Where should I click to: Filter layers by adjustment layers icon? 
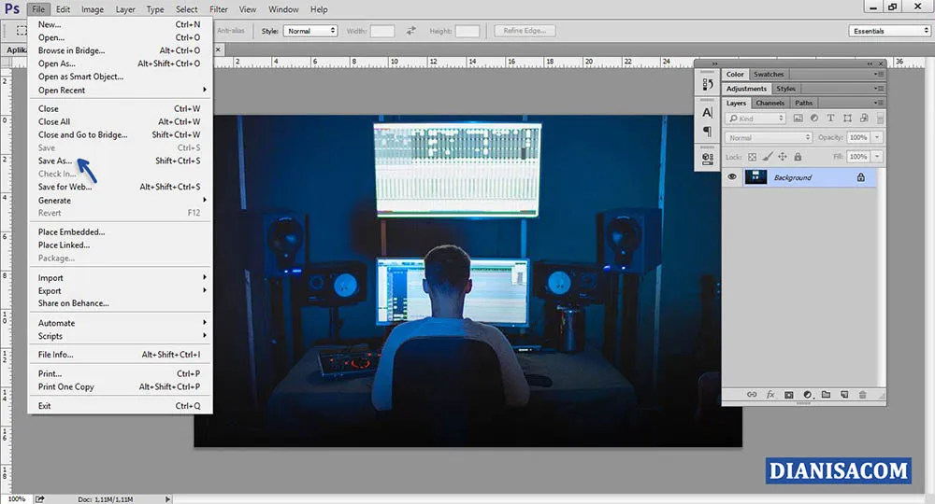point(814,119)
